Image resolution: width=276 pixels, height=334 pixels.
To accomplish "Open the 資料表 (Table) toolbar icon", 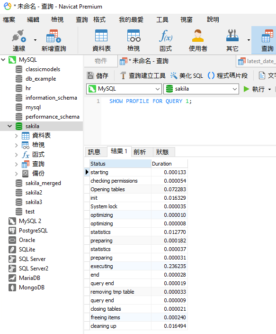I will click(101, 40).
